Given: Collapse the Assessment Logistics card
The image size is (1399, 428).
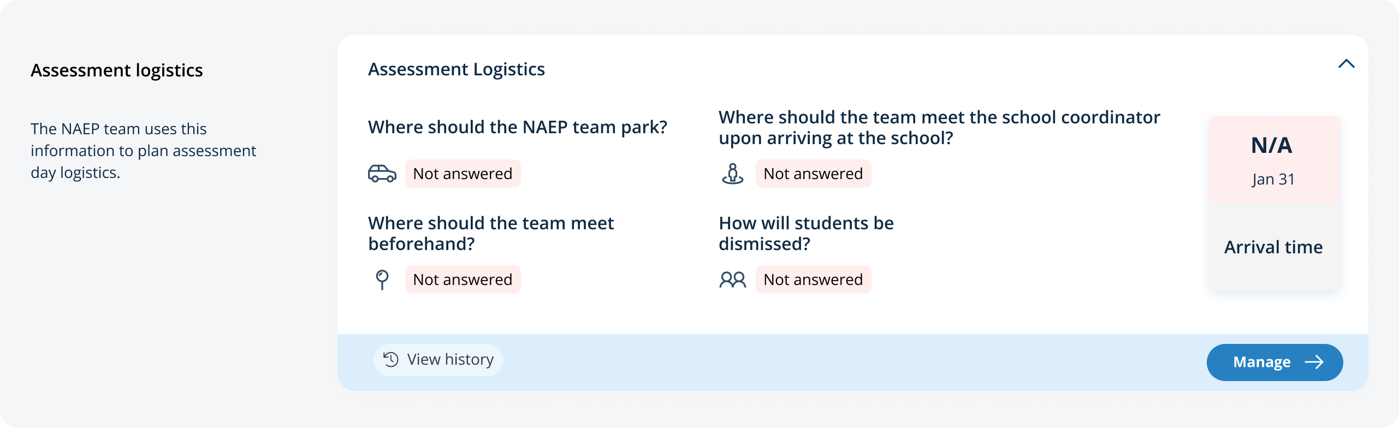Looking at the screenshot, I should (1346, 64).
